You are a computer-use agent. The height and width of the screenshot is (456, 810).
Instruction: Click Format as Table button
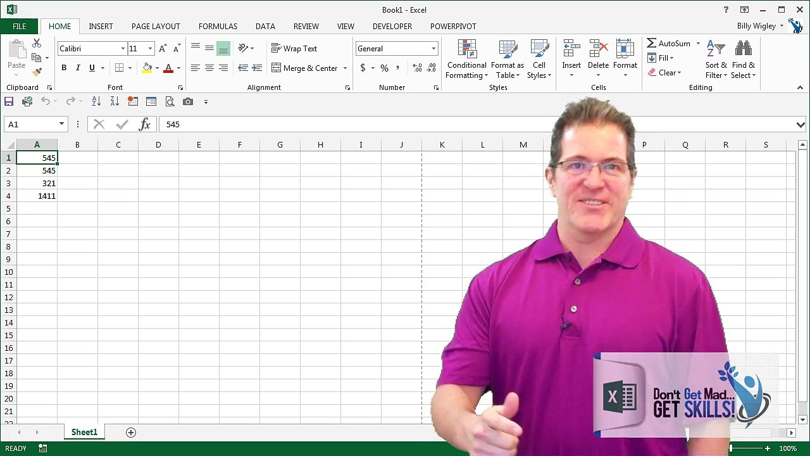508,60
